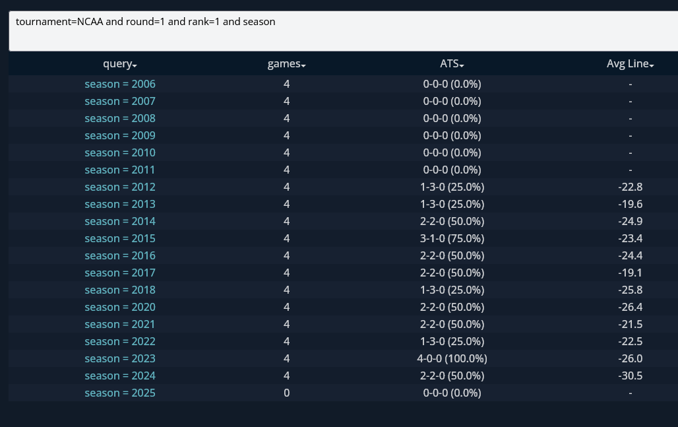Select the Avg Line value -25.8

(x=630, y=290)
